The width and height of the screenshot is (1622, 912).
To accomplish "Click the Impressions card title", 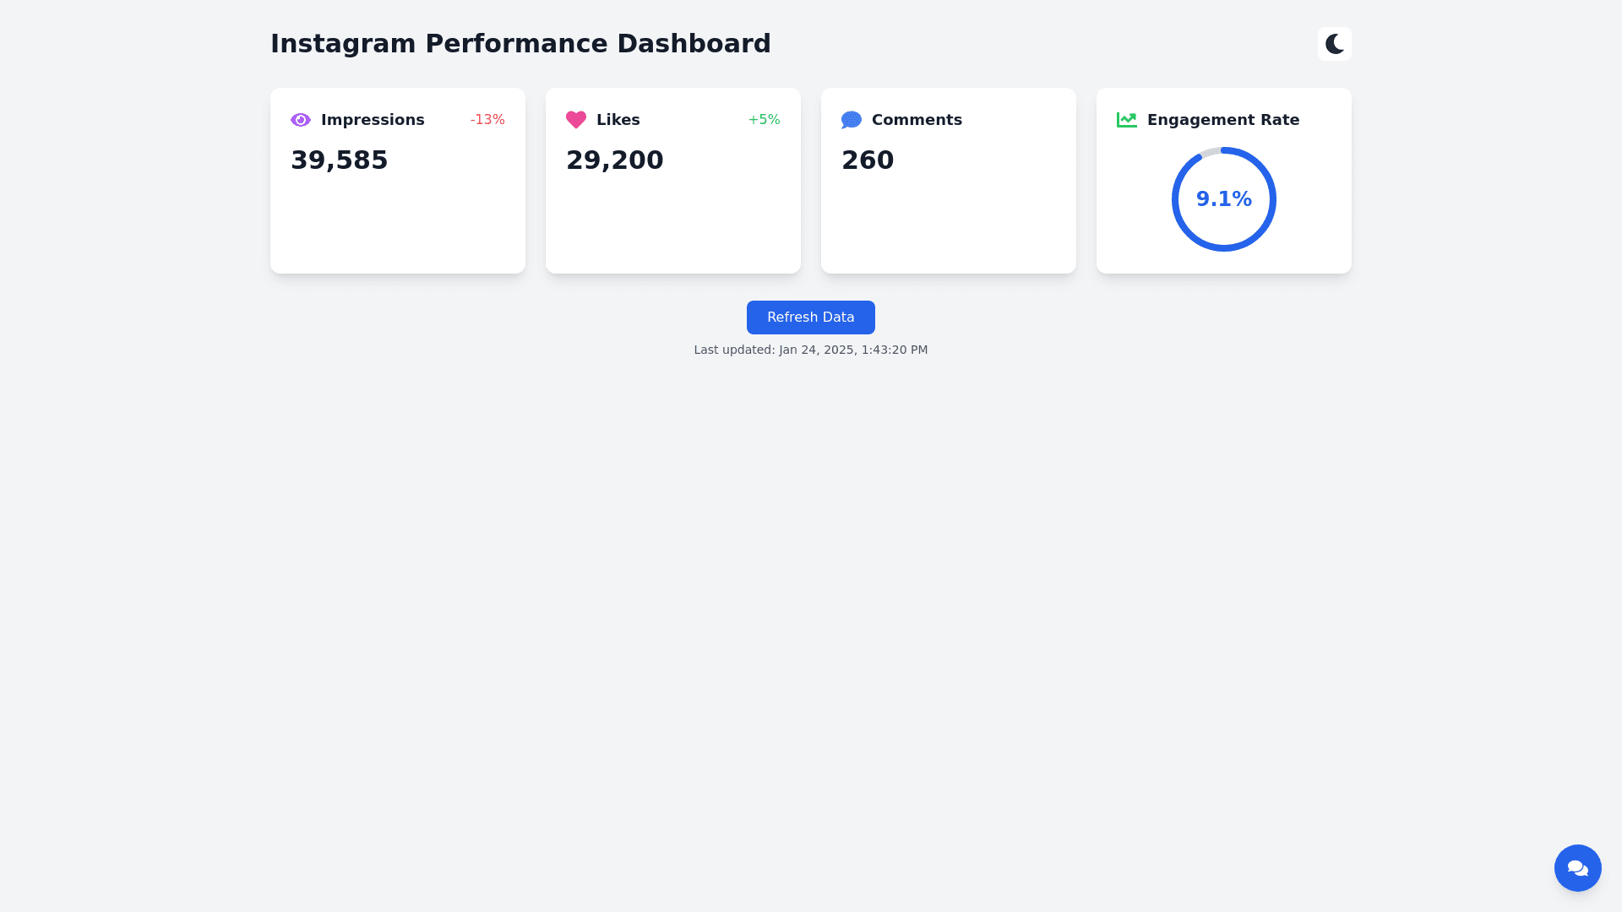I will pyautogui.click(x=373, y=120).
